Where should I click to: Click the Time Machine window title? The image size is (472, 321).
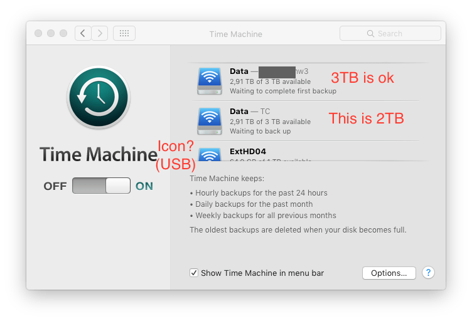coord(236,34)
